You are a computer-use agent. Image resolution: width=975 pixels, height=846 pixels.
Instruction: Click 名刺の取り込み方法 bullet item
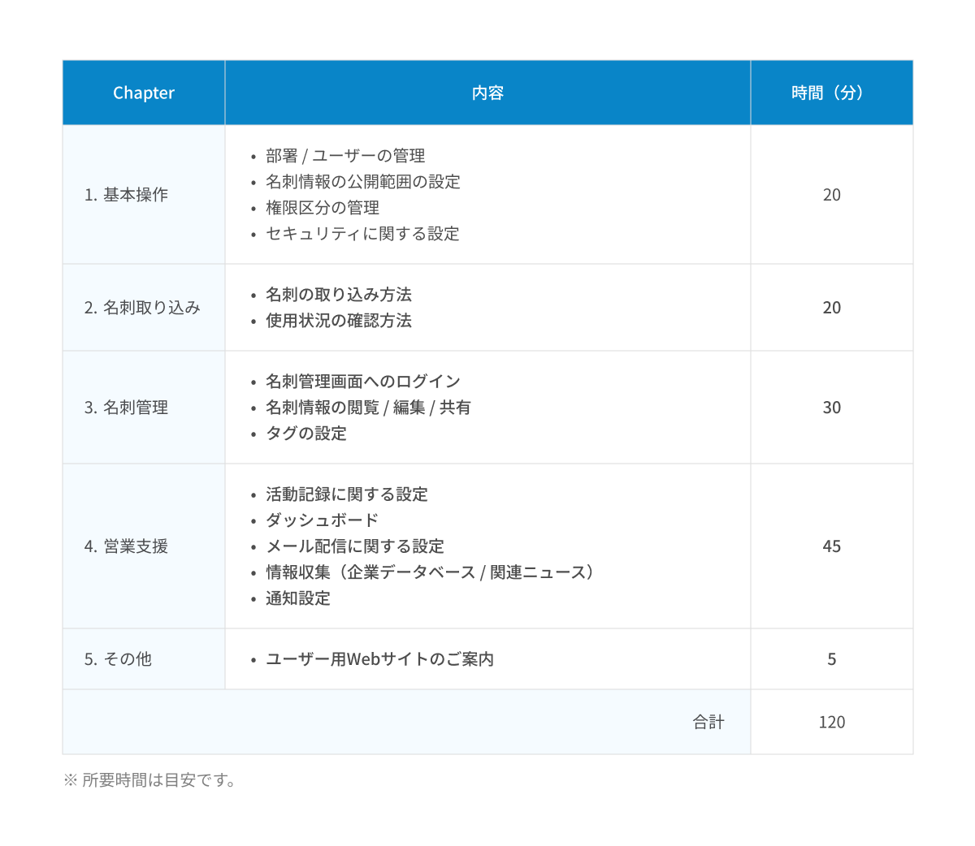(338, 295)
